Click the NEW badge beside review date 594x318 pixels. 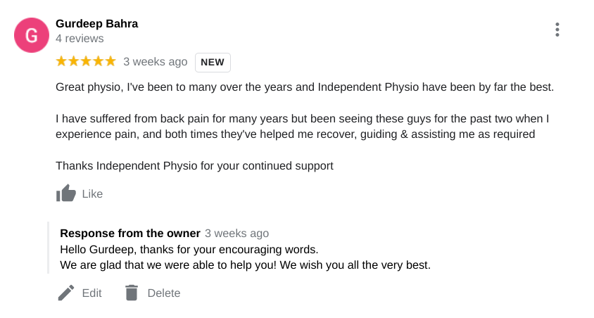(x=213, y=62)
